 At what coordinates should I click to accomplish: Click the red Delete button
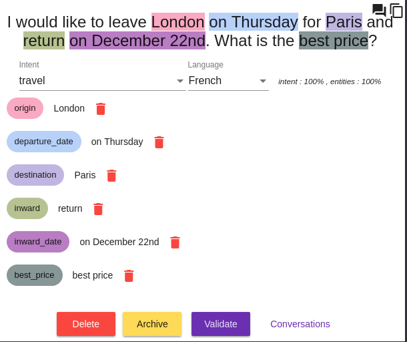coord(86,324)
